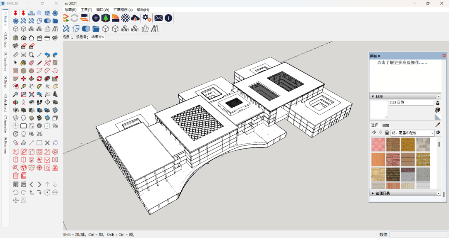Select the Freehand squiggle tool

point(47,63)
